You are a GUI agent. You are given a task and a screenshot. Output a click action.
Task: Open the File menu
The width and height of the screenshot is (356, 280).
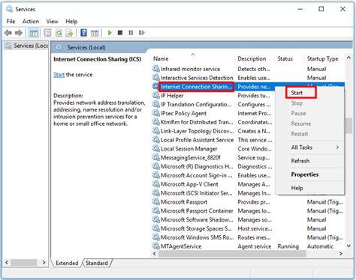(x=11, y=22)
